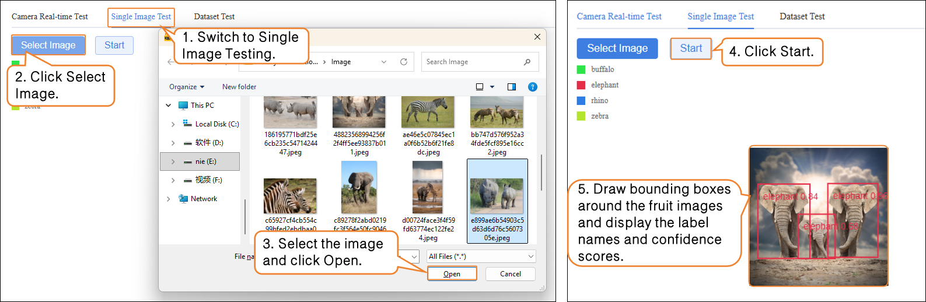The image size is (926, 302).
Task: Click the refresh icon beside the address bar
Action: tap(403, 62)
